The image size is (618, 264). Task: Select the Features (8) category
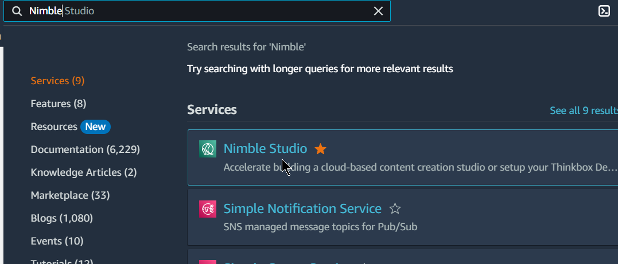pos(59,104)
